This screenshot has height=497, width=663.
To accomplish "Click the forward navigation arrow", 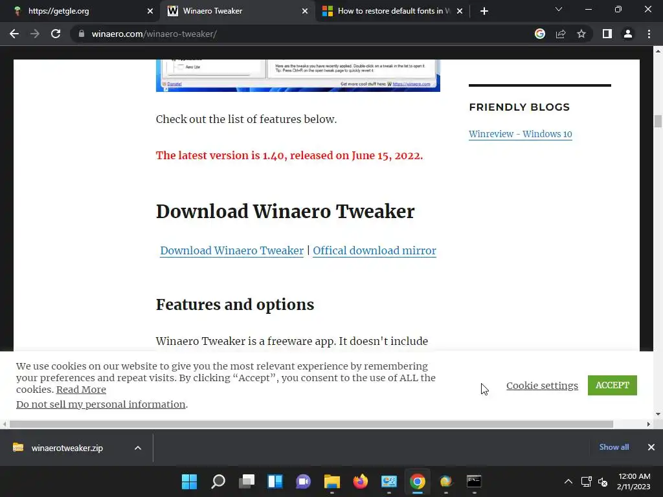I will click(x=35, y=34).
